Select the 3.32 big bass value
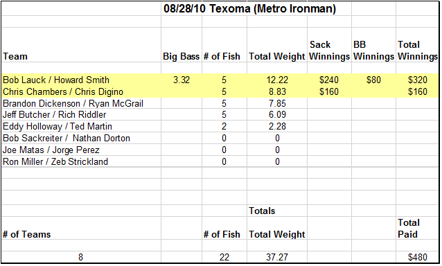 [x=182, y=80]
